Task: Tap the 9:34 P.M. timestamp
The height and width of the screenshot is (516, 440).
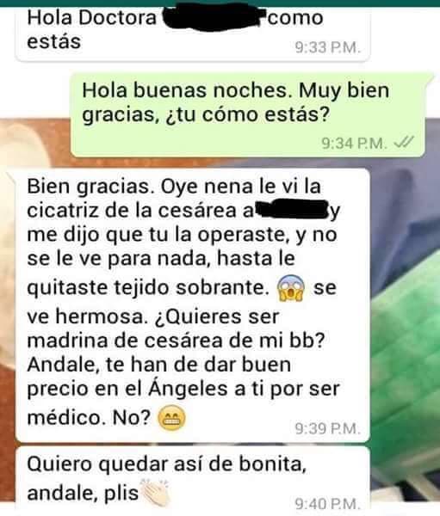Action: 354,143
